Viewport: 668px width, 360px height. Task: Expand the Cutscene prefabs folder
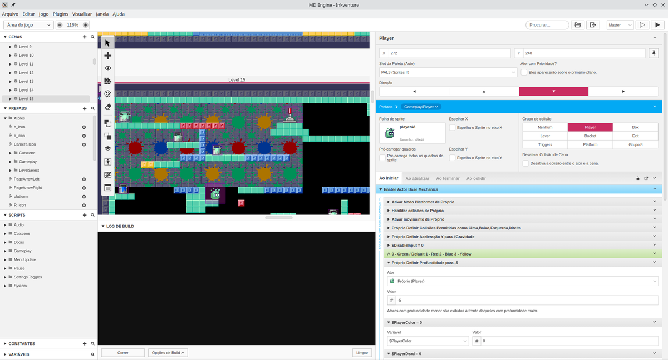(x=10, y=153)
